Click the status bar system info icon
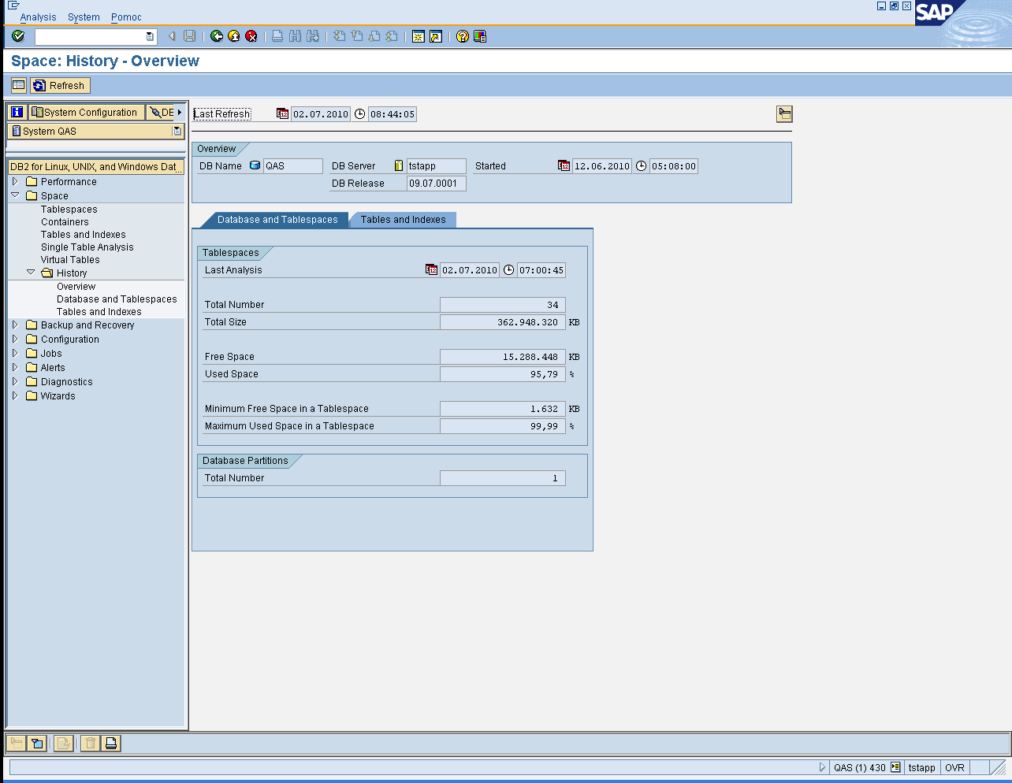1012x783 pixels. [x=895, y=767]
